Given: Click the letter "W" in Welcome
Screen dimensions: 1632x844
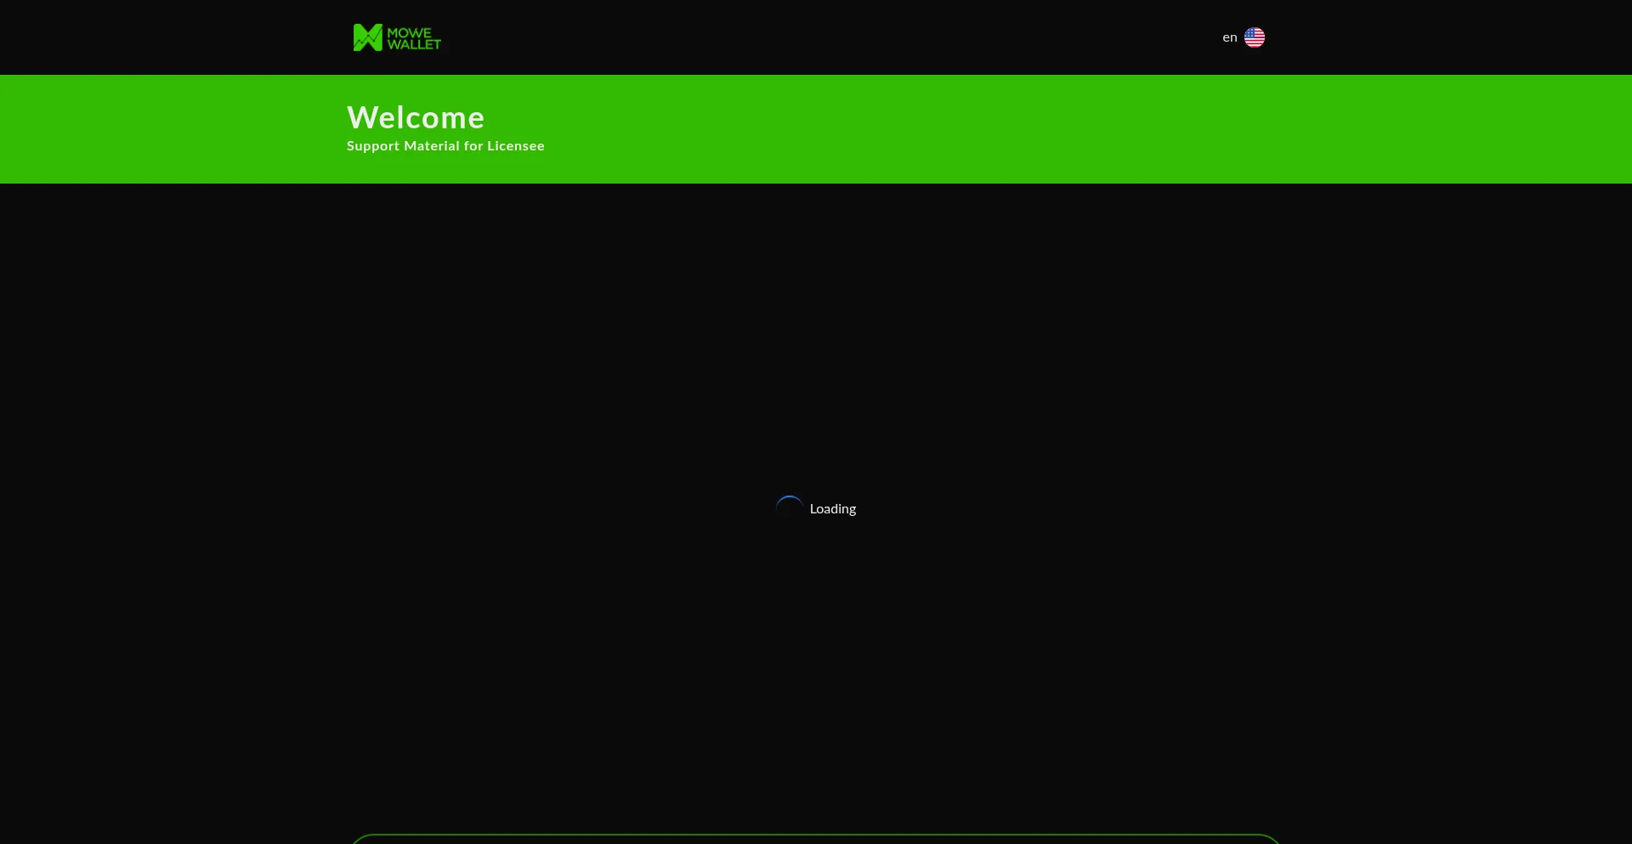Looking at the screenshot, I should 360,117.
